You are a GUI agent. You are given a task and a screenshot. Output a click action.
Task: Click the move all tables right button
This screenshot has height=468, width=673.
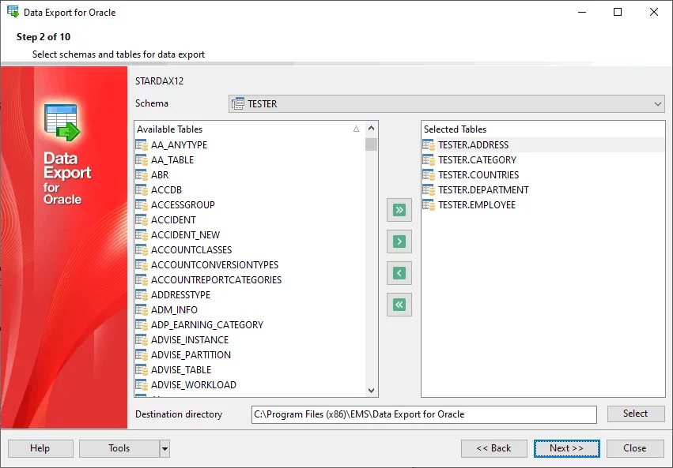tap(399, 210)
